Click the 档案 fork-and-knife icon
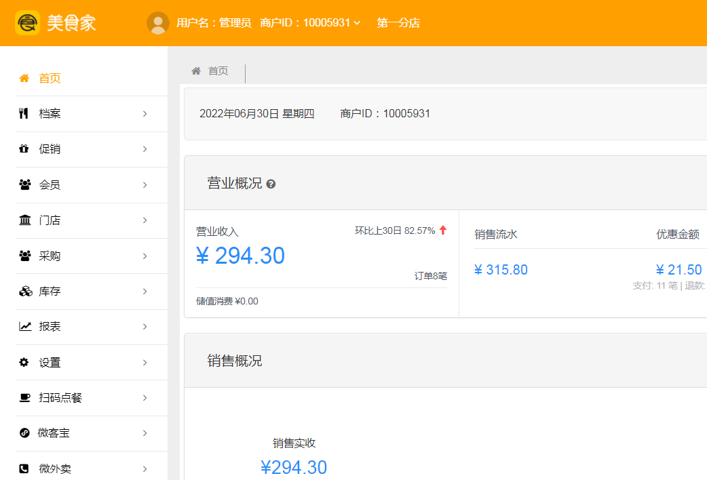Image resolution: width=707 pixels, height=480 pixels. point(24,113)
